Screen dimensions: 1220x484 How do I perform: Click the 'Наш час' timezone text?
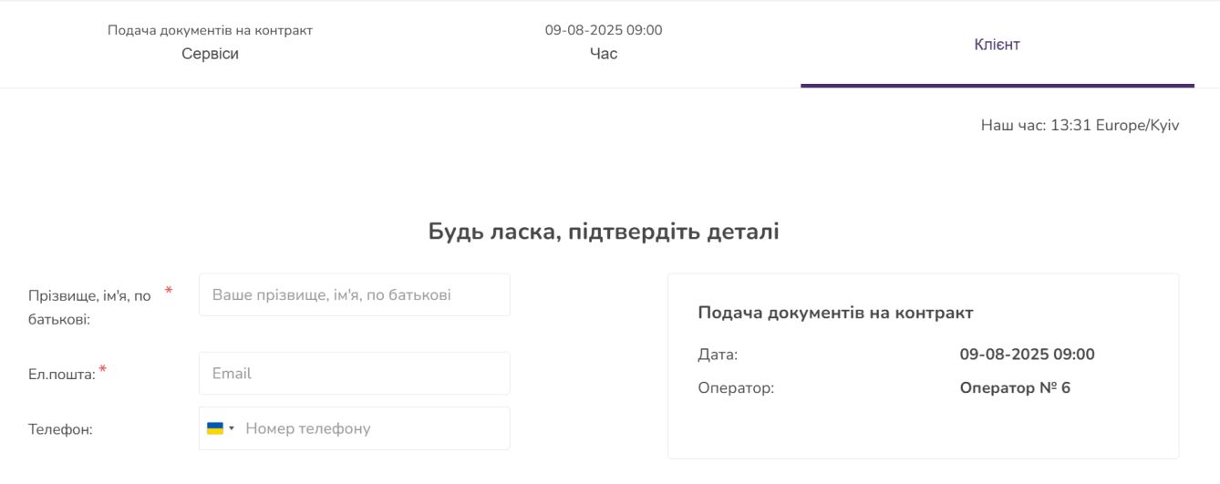pyautogui.click(x=1080, y=126)
